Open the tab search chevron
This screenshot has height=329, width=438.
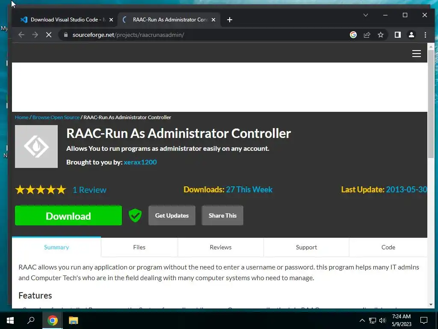tap(366, 15)
